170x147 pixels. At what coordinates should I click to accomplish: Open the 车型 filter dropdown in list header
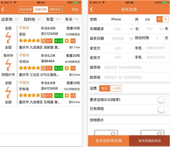(x=53, y=20)
